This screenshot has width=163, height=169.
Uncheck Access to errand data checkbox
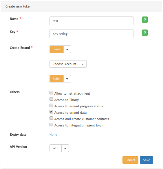click(51, 112)
